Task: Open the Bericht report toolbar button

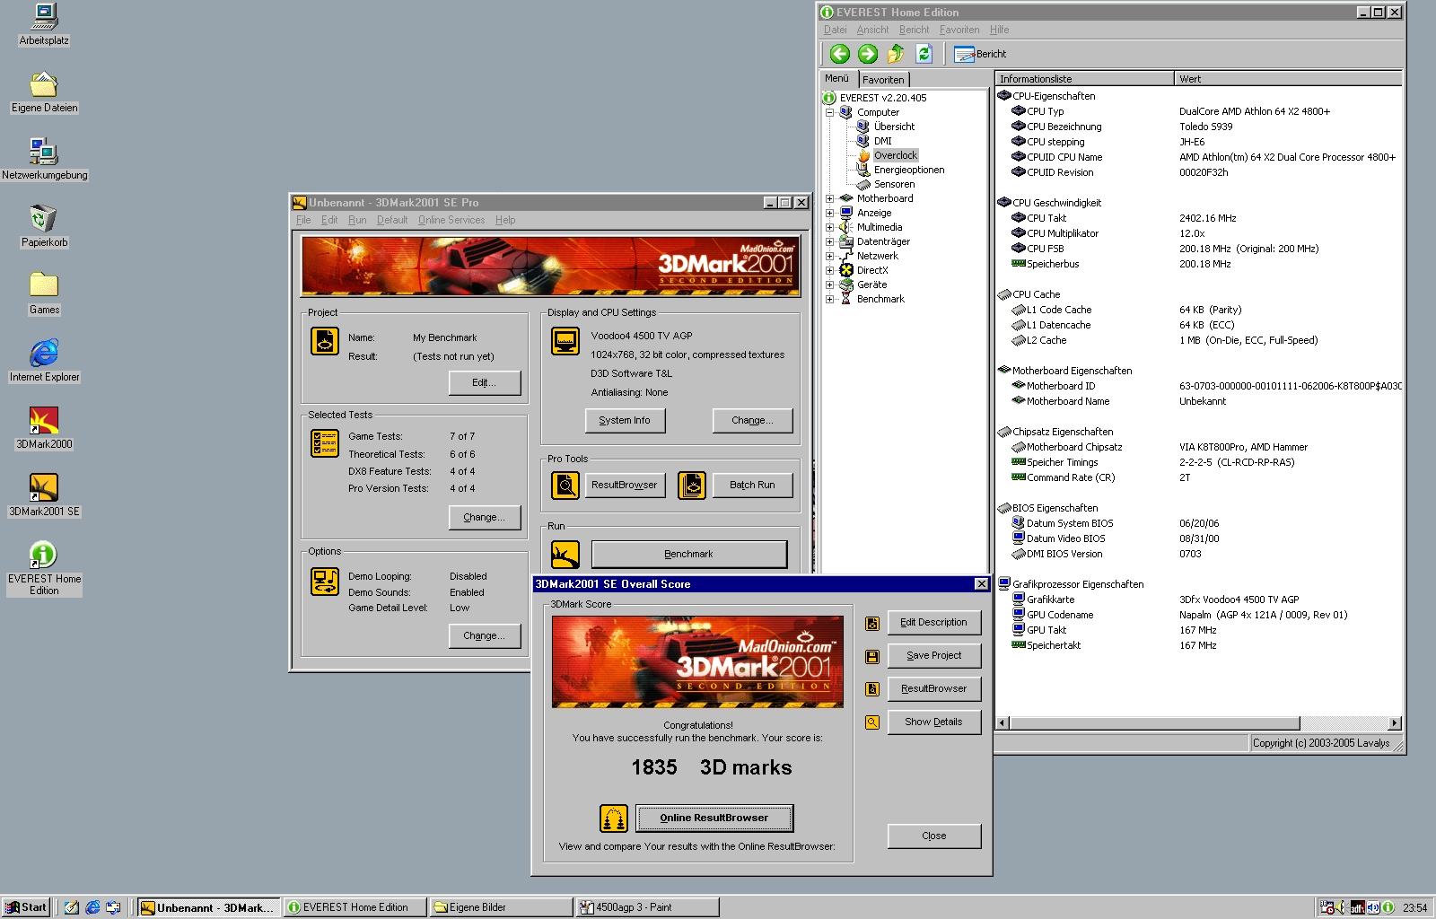Action: (980, 54)
